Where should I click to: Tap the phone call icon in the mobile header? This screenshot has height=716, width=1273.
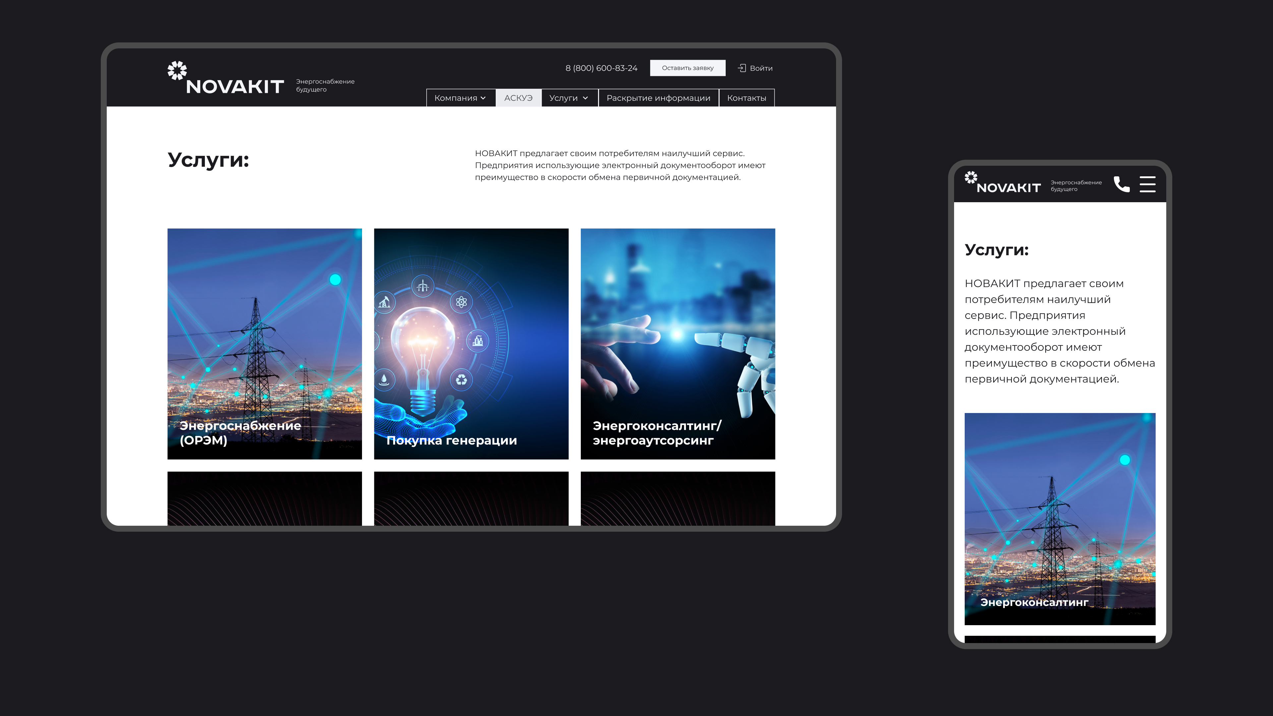tap(1121, 184)
